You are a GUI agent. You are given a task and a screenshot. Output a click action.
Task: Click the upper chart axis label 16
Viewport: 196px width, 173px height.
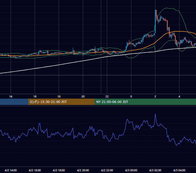point(35,97)
